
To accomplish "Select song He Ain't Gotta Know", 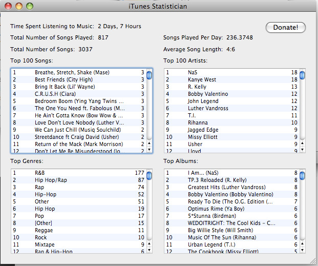I will coord(79,115).
